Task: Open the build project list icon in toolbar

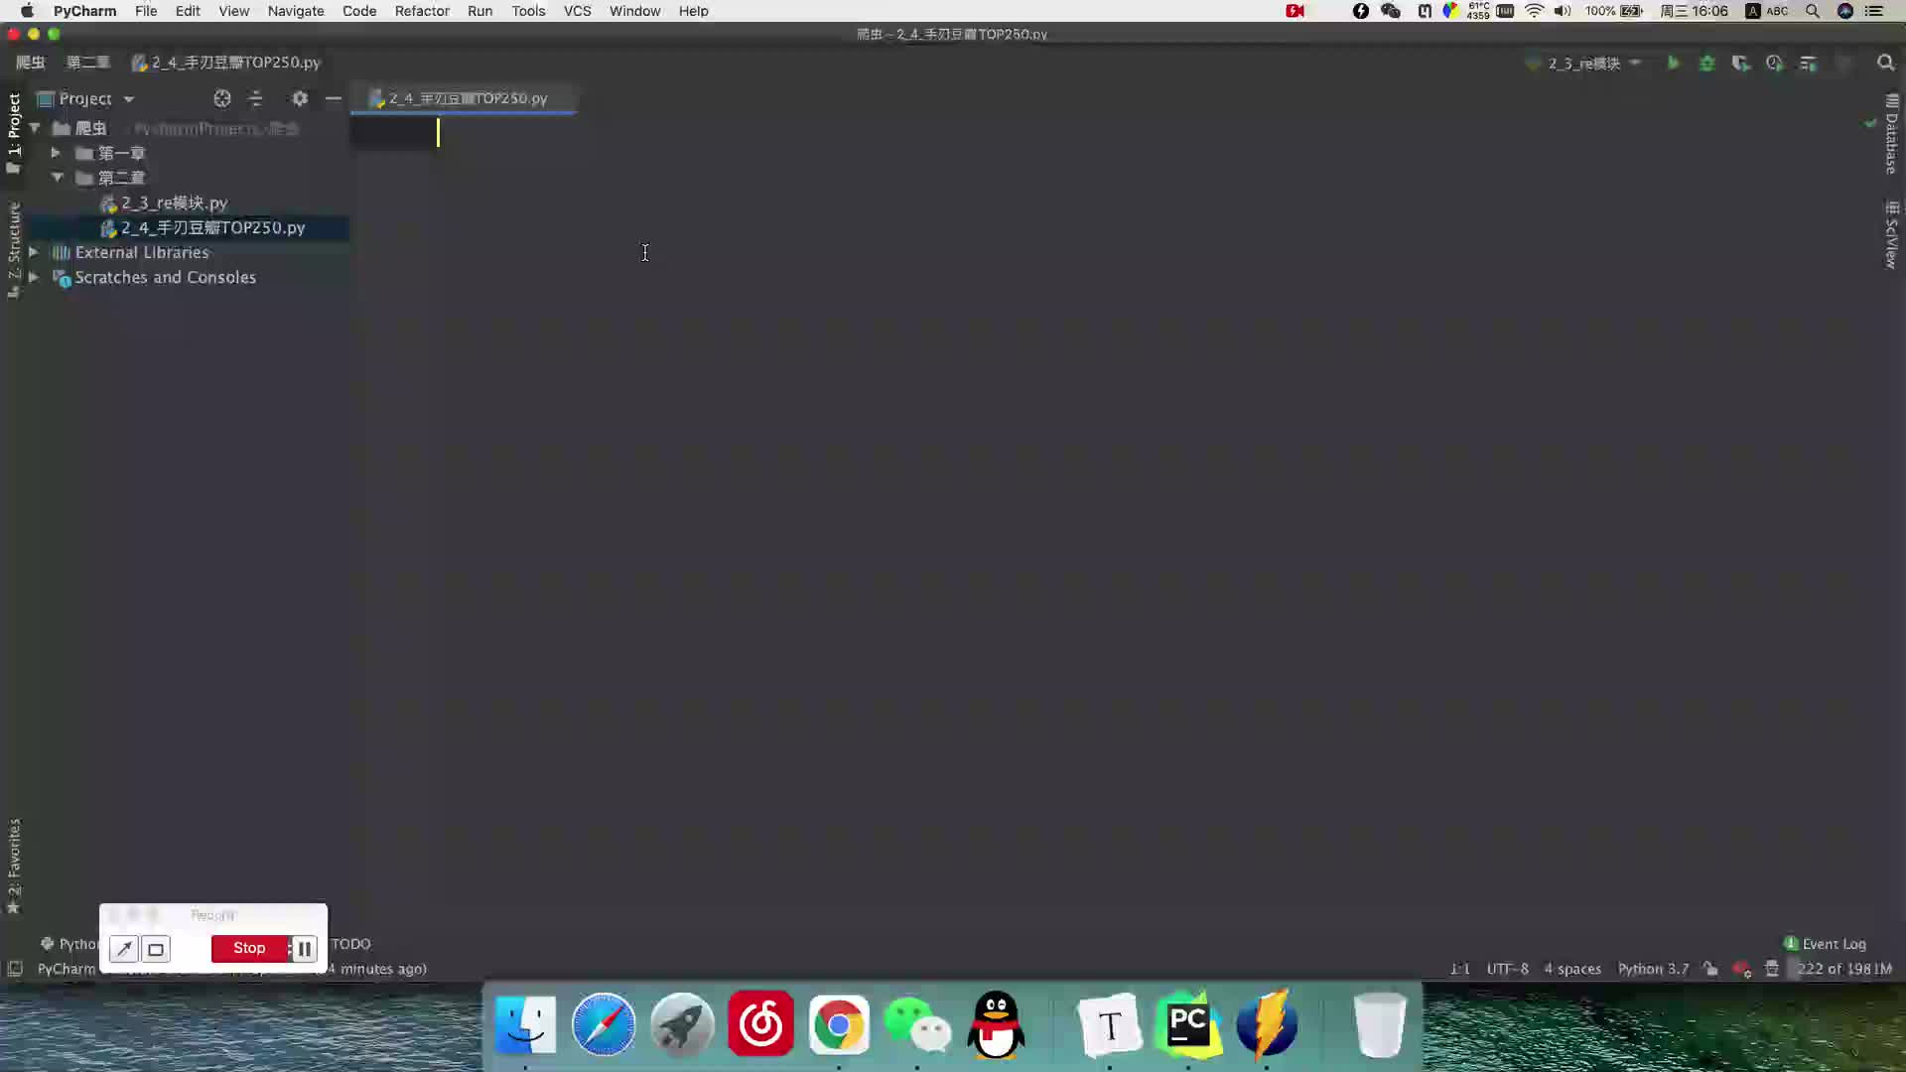Action: tap(1808, 63)
